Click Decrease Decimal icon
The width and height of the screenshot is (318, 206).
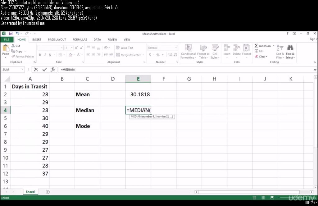[x=175, y=55]
